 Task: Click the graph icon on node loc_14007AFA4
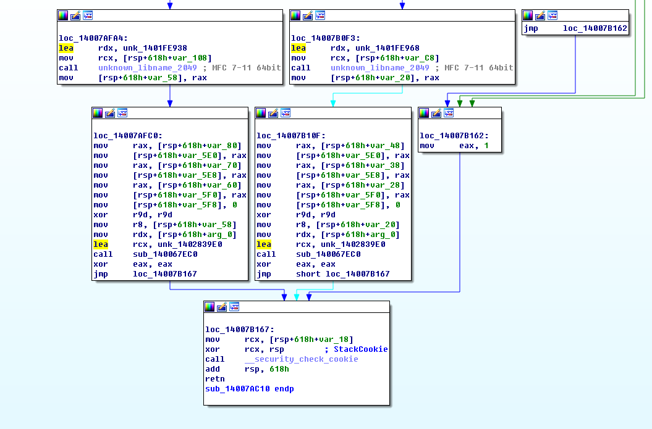[88, 16]
